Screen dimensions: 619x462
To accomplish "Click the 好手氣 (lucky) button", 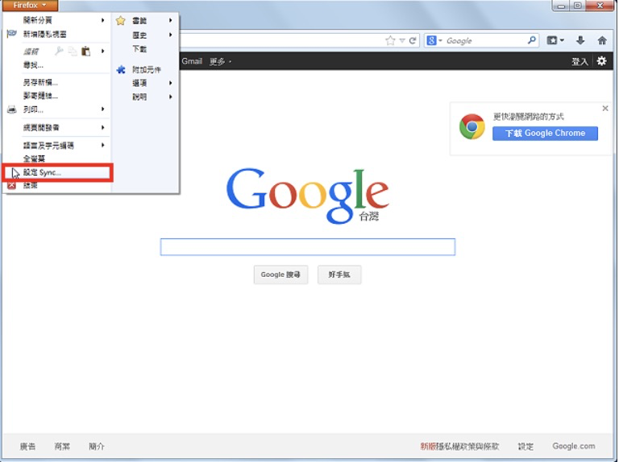I will pos(339,274).
